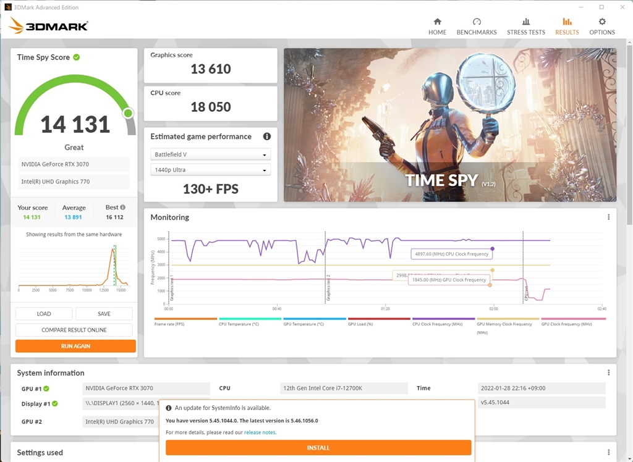Click the LOAD button
The height and width of the screenshot is (462, 633).
tap(44, 314)
